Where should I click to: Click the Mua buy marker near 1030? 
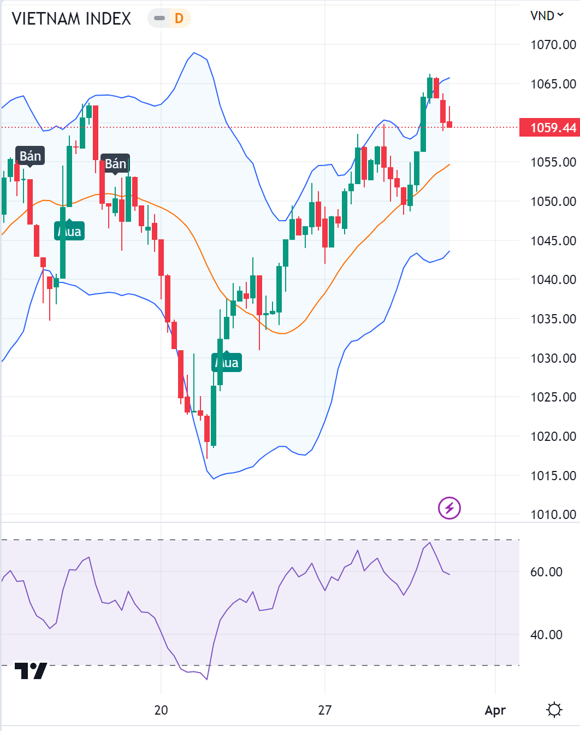click(227, 362)
